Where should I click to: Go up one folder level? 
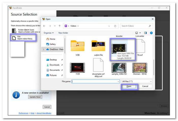[x=60, y=26]
